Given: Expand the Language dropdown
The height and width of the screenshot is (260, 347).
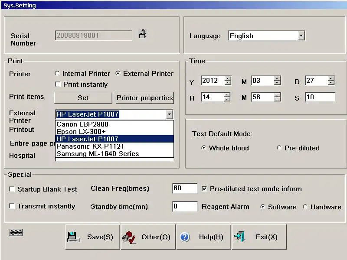Looking at the screenshot, I should 301,36.
